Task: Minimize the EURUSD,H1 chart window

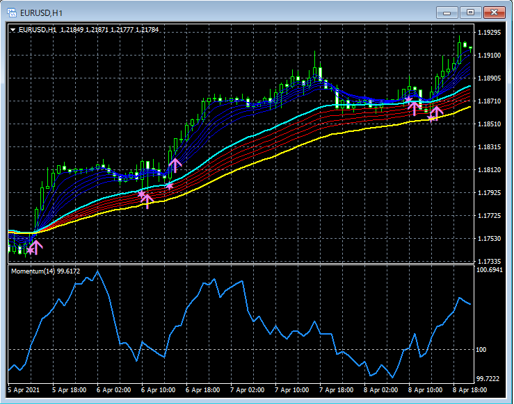Action: pyautogui.click(x=447, y=12)
